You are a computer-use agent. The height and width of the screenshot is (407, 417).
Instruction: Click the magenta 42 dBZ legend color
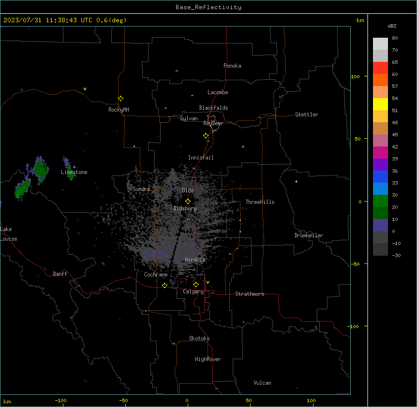click(x=380, y=152)
